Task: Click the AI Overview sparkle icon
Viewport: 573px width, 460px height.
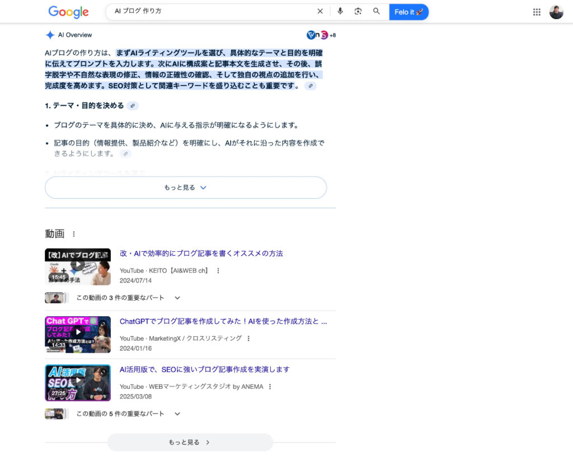Action: [50, 35]
